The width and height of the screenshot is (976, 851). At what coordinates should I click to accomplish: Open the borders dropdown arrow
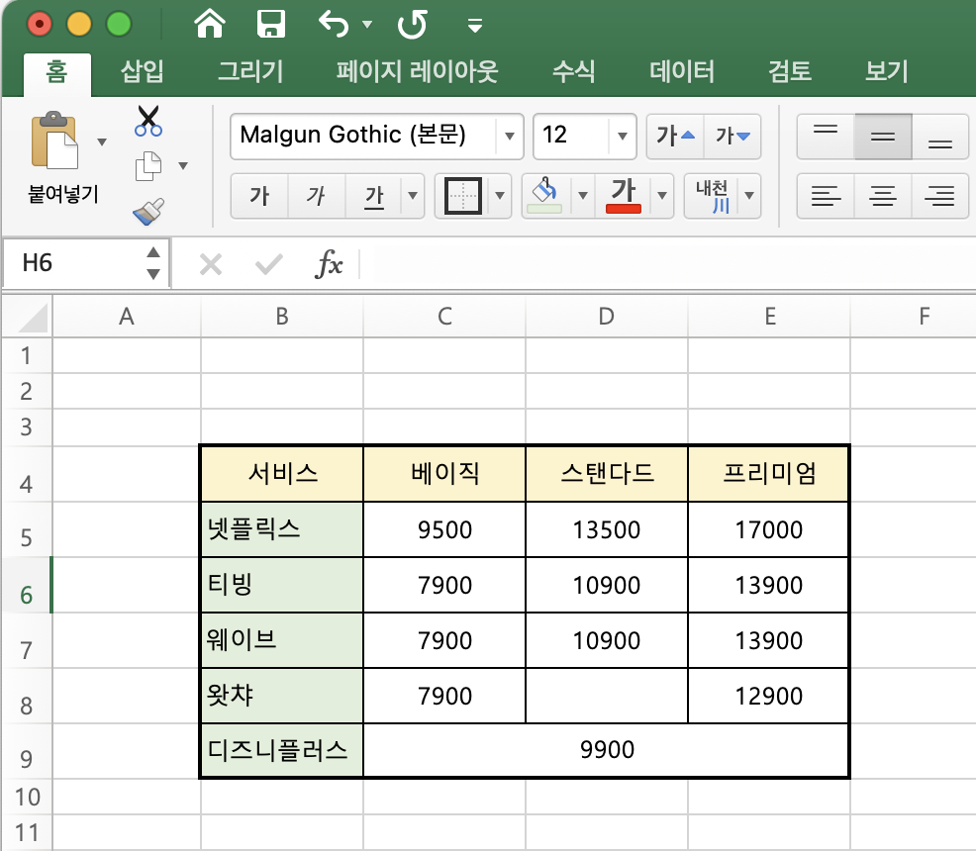pos(500,196)
